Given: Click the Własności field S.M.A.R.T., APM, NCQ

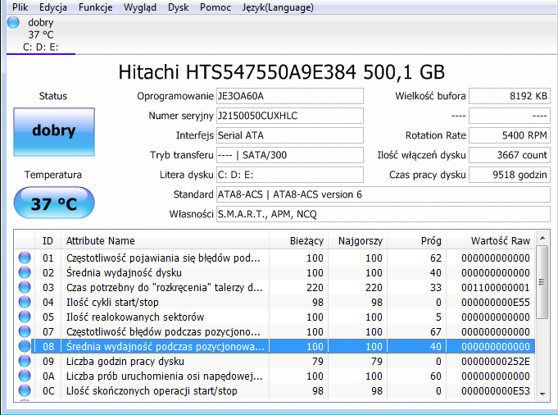Looking at the screenshot, I should point(383,214).
